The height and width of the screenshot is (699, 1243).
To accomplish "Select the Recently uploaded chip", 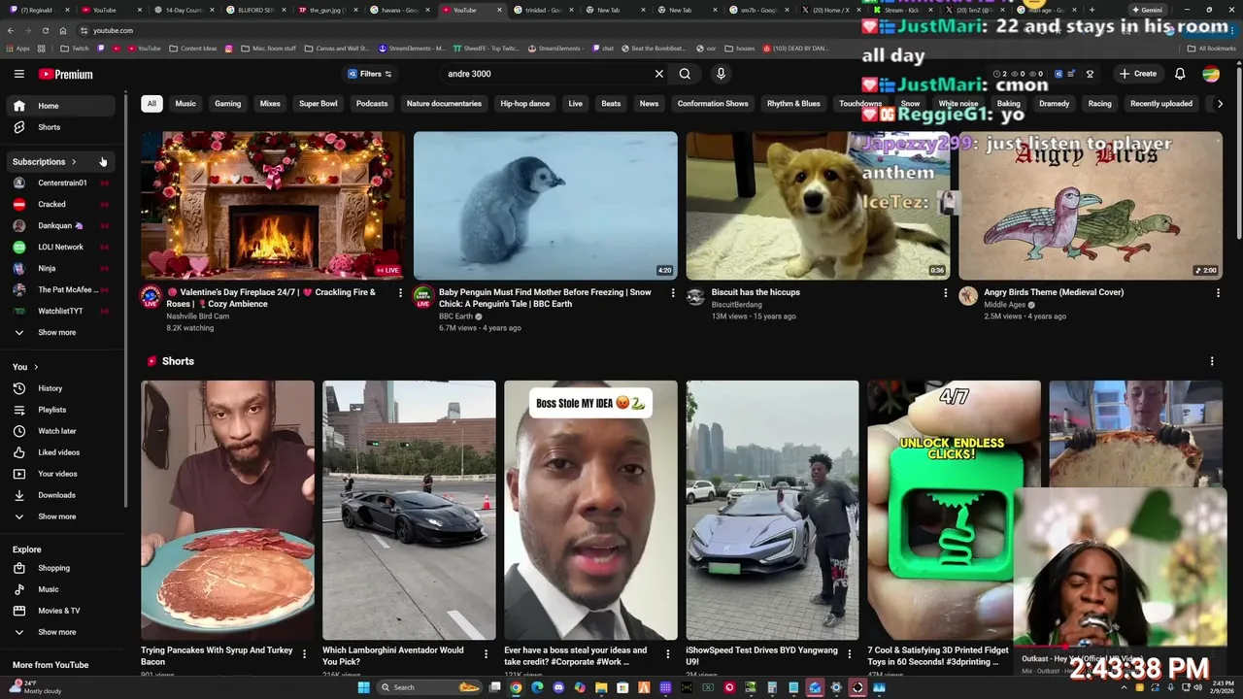I will [x=1161, y=103].
